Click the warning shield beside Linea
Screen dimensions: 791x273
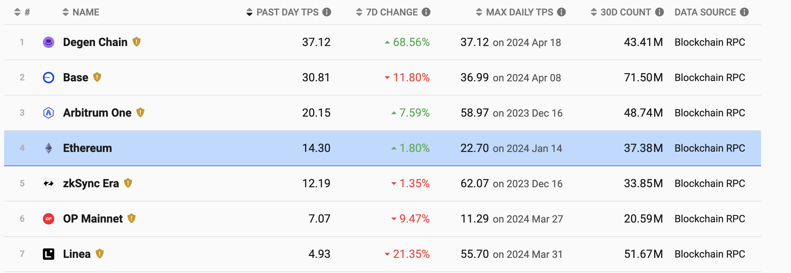(x=100, y=253)
